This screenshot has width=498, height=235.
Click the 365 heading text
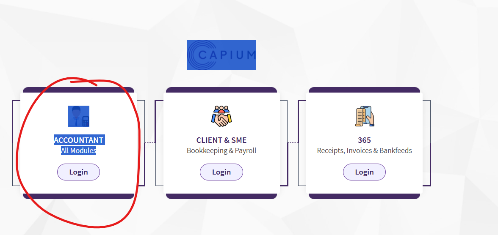point(364,140)
